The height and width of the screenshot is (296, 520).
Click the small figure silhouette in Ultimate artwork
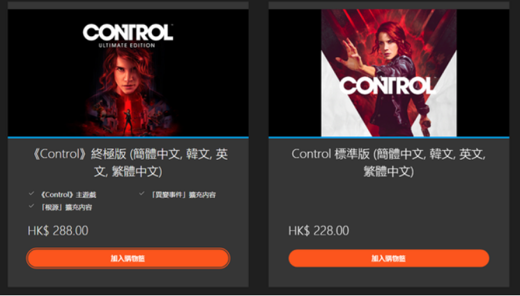[x=127, y=122]
